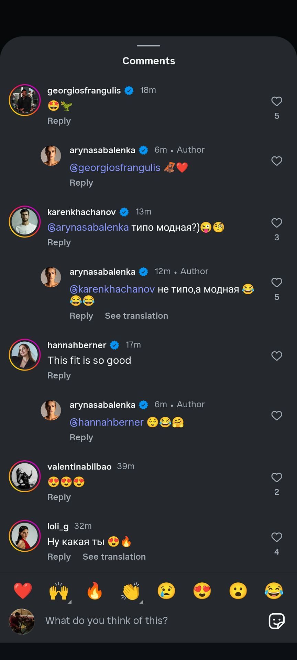
Task: Like georgiosfrangulis's comment with the heart
Action: pos(277,101)
